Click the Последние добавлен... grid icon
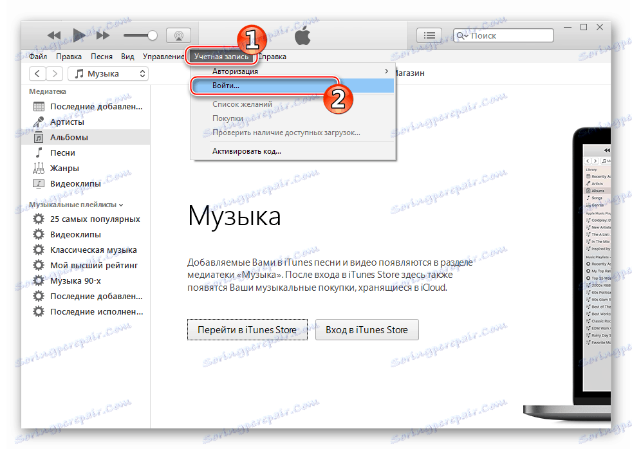 pyautogui.click(x=39, y=107)
